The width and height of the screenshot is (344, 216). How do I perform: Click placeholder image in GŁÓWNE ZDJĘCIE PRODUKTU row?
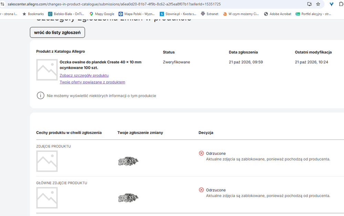point(47,198)
